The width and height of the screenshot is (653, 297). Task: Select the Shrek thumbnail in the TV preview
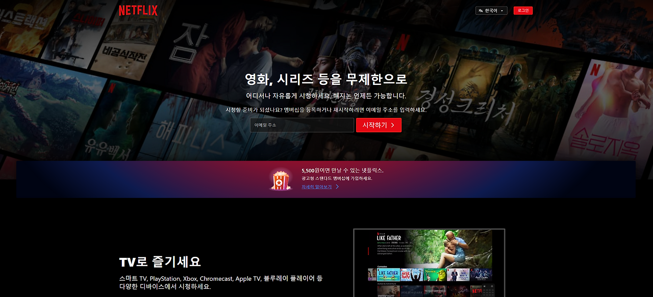pos(435,275)
